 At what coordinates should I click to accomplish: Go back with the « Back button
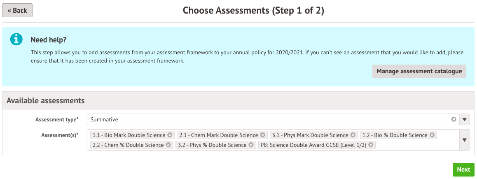coord(17,11)
